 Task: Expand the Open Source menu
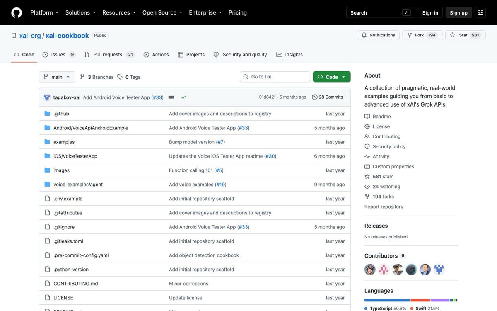pos(162,12)
